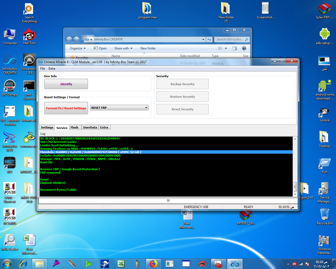Screen dimensions: 336x269
Task: Click the Reset Security button
Action: click(x=182, y=109)
